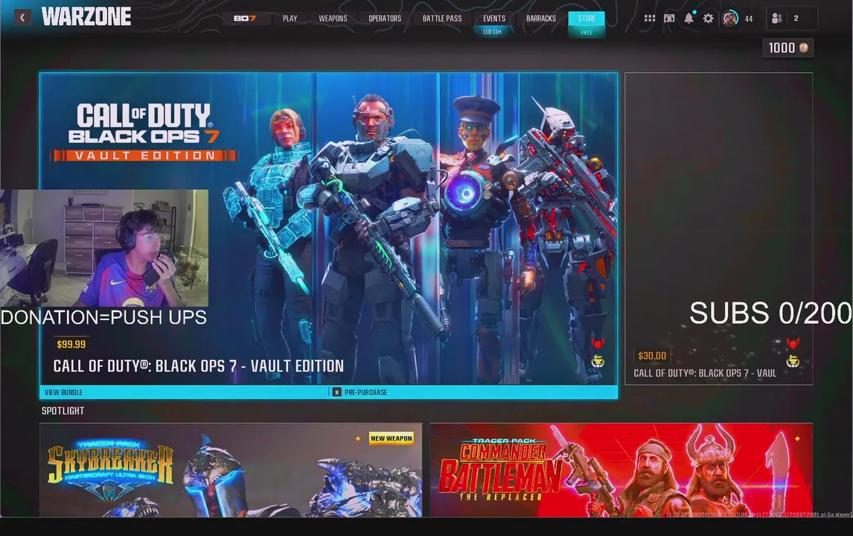Switch to the BARRACKS tab

[x=540, y=19]
